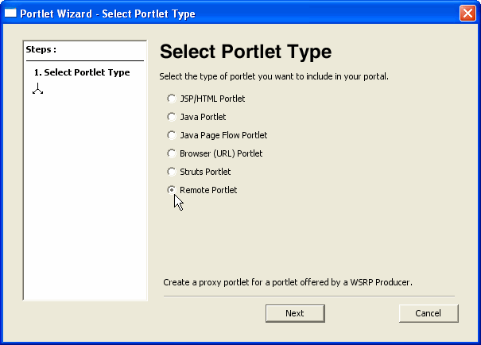Click the Next button

point(295,313)
